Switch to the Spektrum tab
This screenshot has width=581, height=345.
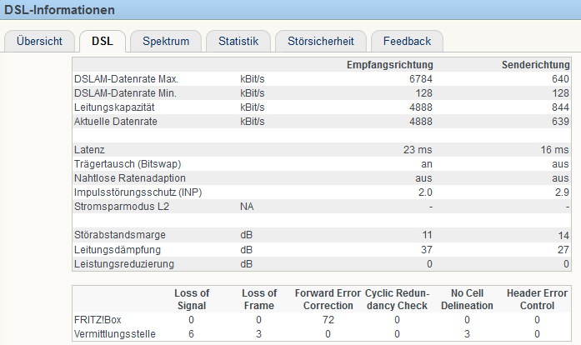[166, 41]
